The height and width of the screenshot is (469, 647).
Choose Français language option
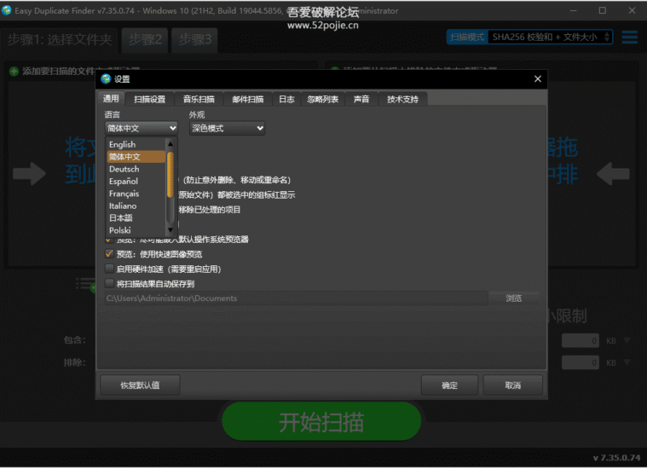coord(136,194)
